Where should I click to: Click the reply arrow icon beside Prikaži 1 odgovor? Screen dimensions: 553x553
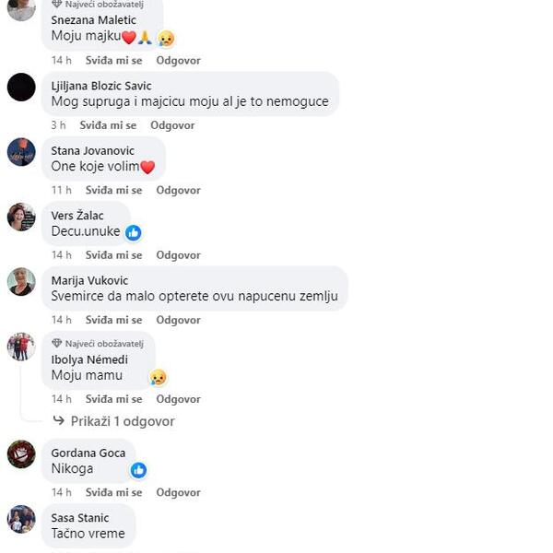tap(59, 420)
